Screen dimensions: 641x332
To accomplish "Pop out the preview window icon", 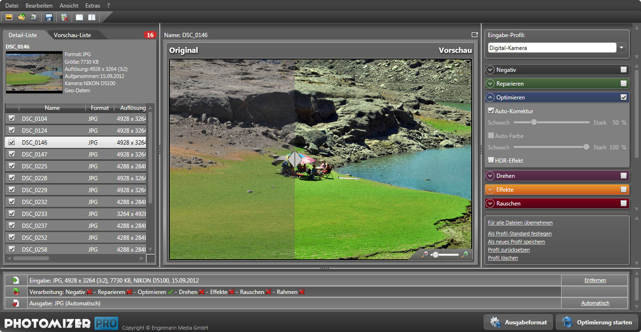I will tap(474, 35).
